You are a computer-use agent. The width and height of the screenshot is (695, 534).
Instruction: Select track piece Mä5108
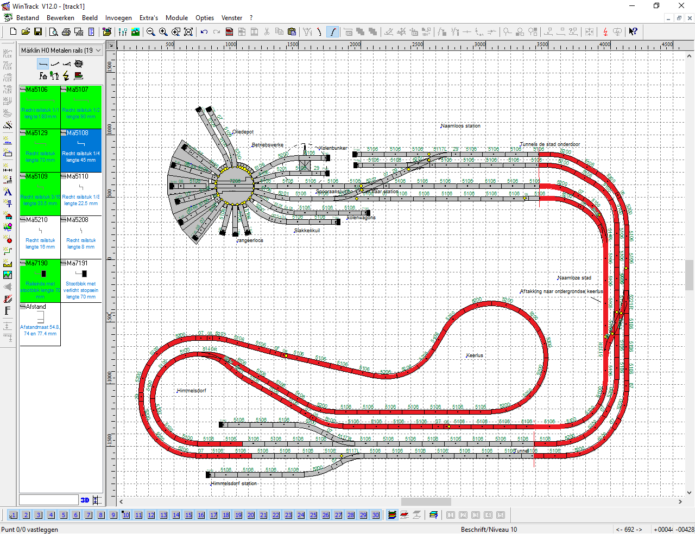(x=81, y=150)
